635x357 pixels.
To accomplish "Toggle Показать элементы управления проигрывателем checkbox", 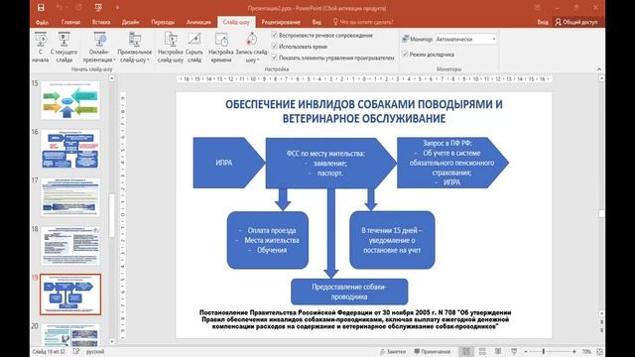I will 274,58.
